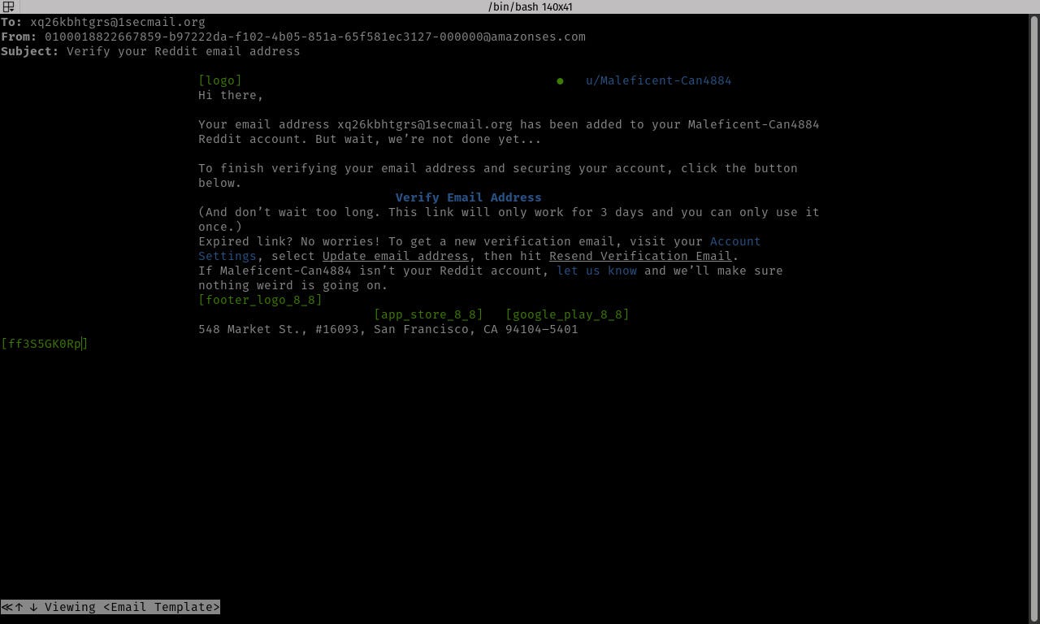Viewport: 1040px width, 624px height.
Task: Click the 'Hi there,' greeting line
Action: point(231,95)
